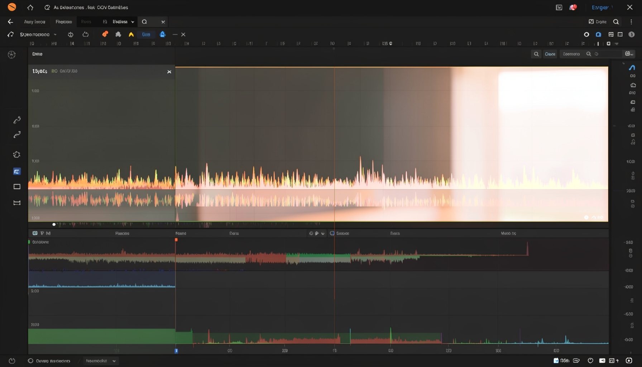Open the calendar dropdown beside the search field

coord(629,54)
